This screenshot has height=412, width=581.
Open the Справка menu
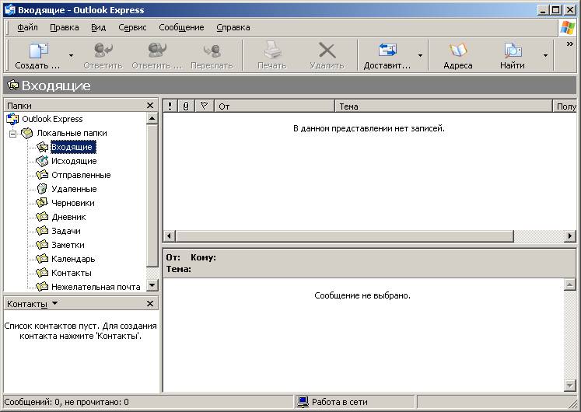point(233,27)
